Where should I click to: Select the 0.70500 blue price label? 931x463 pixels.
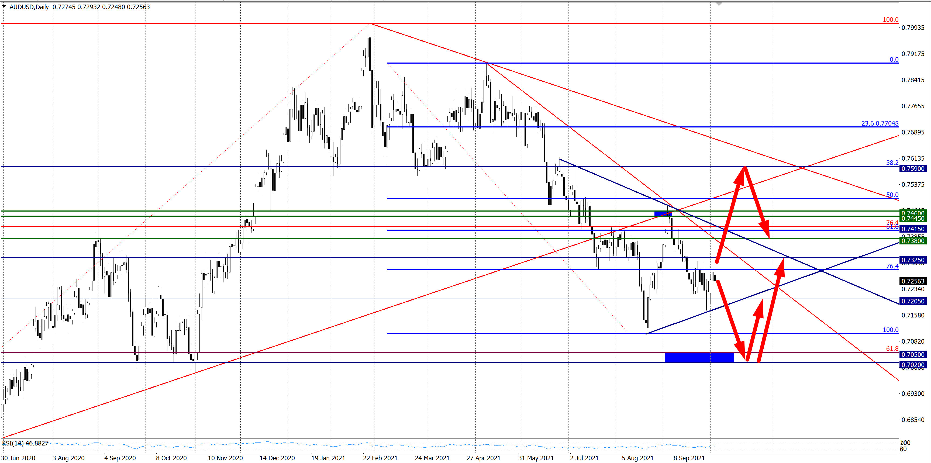[x=913, y=355]
